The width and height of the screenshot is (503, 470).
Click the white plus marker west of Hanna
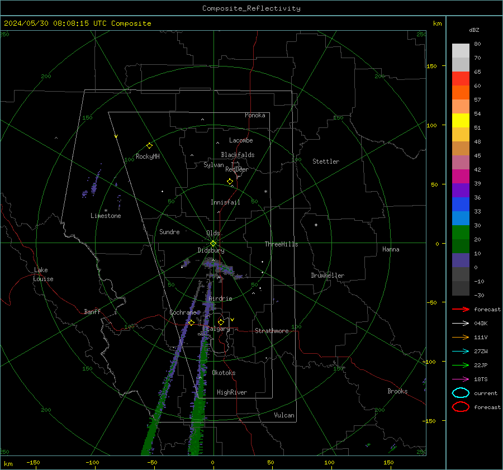(x=316, y=225)
